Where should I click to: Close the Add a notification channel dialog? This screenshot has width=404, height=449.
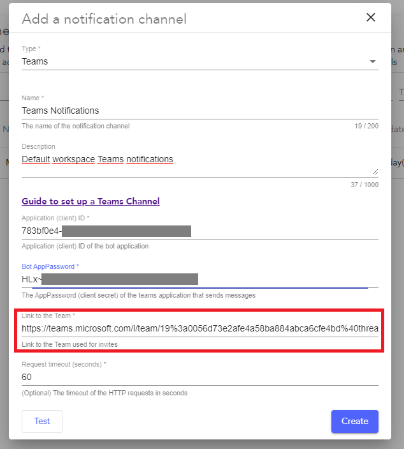[x=371, y=17]
